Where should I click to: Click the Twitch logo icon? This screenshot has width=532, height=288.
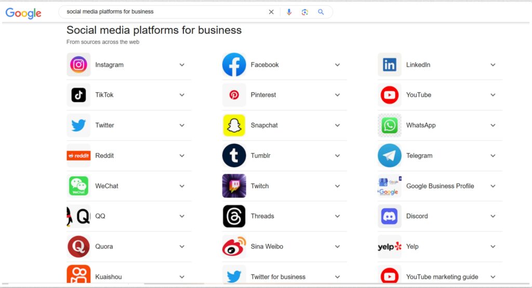pos(234,186)
